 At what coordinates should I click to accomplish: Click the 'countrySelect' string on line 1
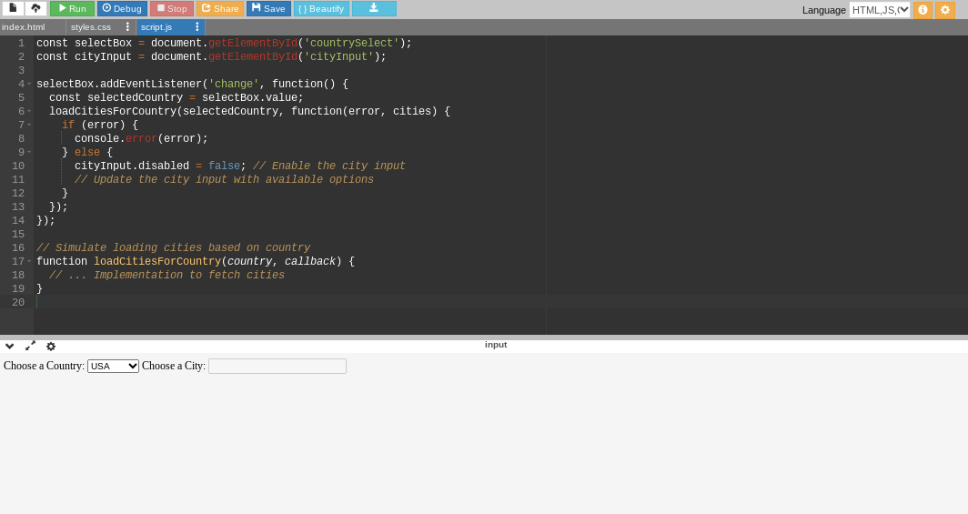click(x=351, y=43)
